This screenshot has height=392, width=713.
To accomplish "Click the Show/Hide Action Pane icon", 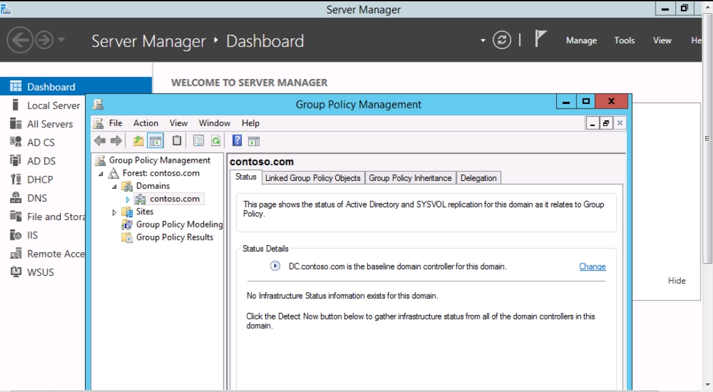I will [x=254, y=140].
